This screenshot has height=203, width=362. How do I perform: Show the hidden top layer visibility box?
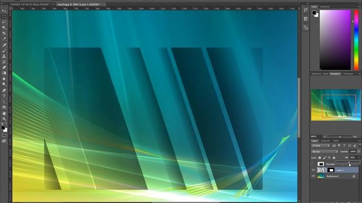tap(313, 164)
